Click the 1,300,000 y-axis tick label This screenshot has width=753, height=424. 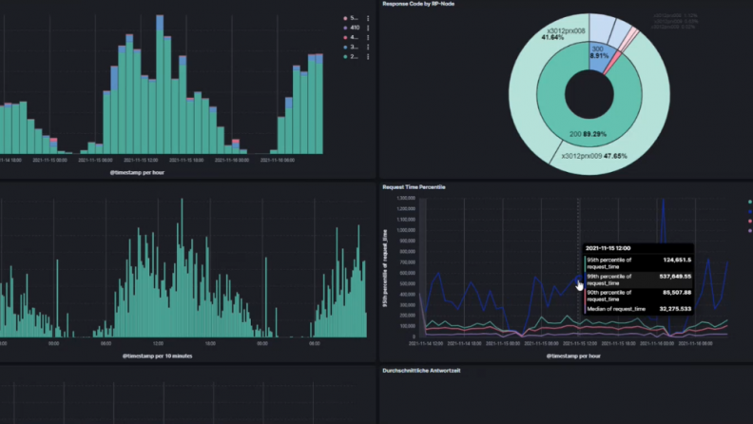tap(406, 198)
